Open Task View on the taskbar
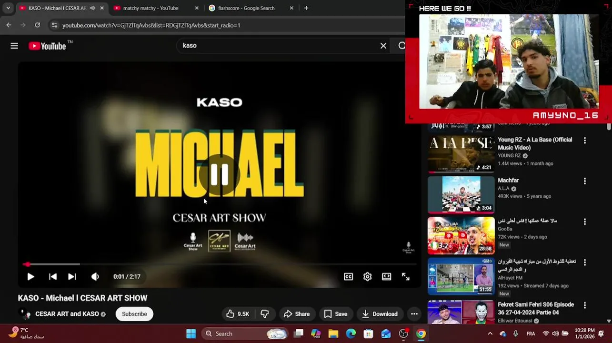Viewport: 612px width, 343px height. pos(299,333)
